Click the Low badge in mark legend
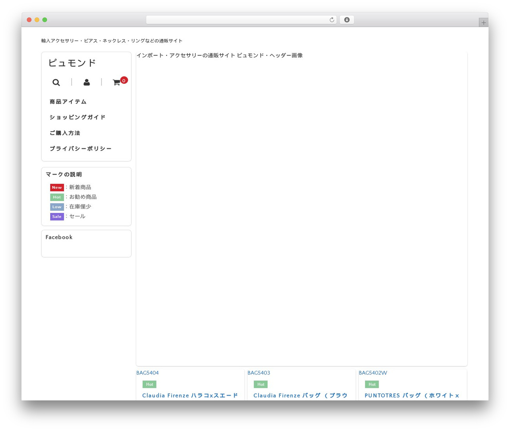This screenshot has height=431, width=510. click(x=57, y=207)
